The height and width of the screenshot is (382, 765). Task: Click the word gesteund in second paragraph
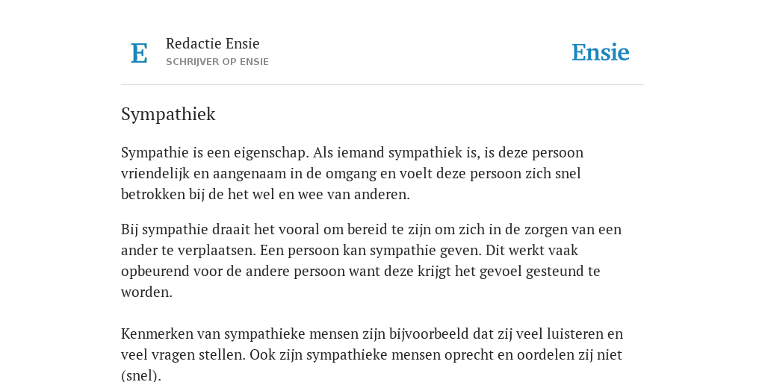(x=555, y=272)
